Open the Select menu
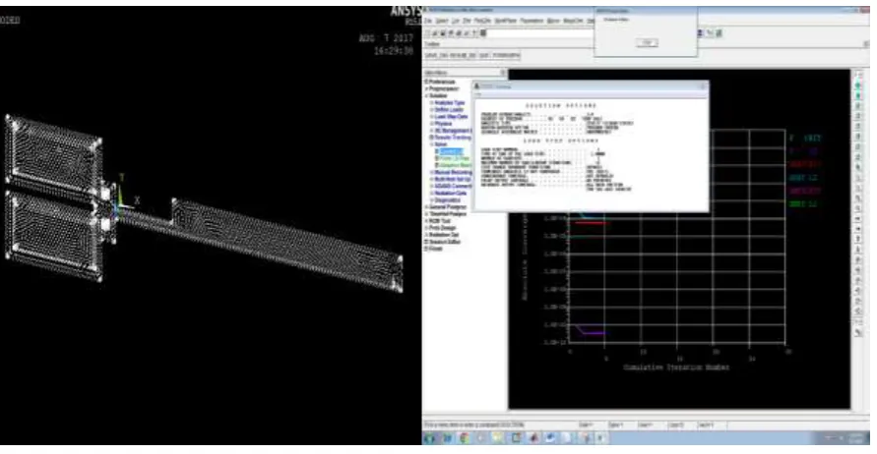The width and height of the screenshot is (877, 454). point(442,21)
